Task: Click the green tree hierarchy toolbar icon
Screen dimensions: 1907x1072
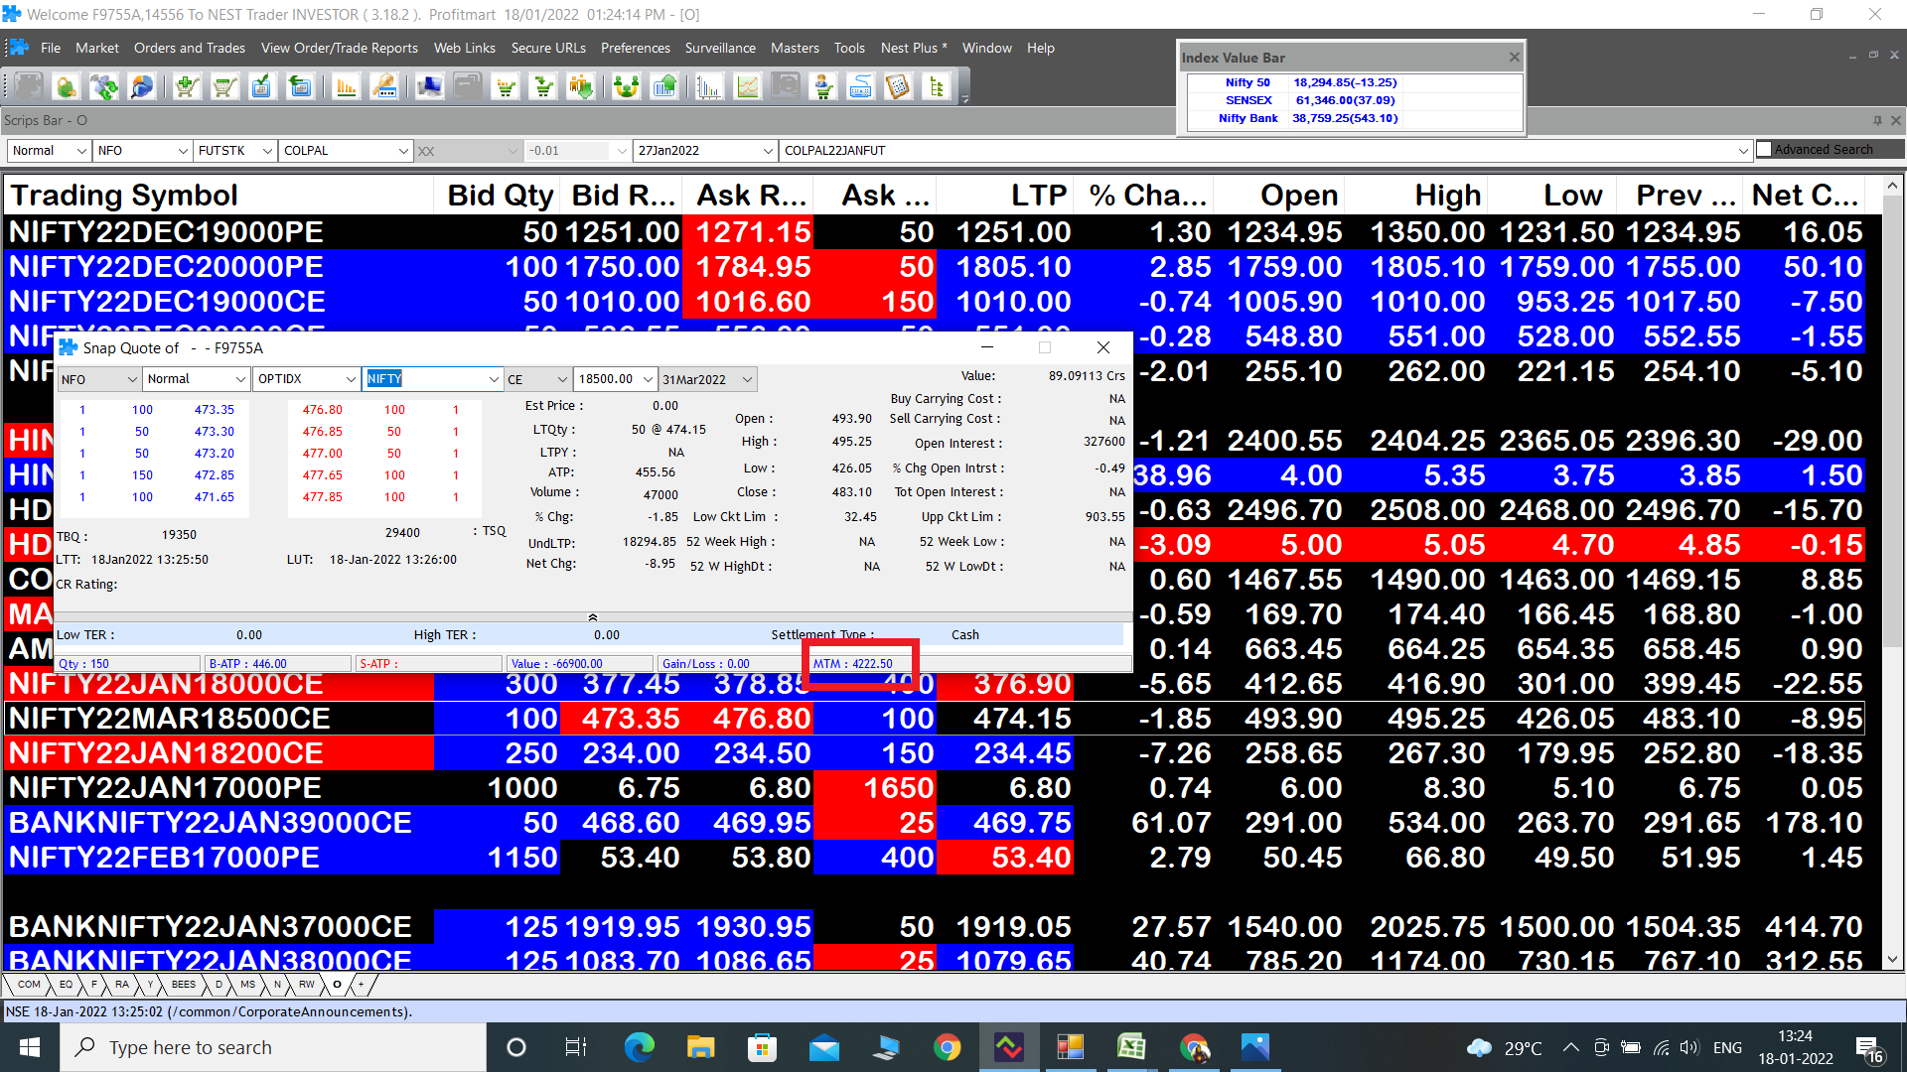Action: (937, 87)
